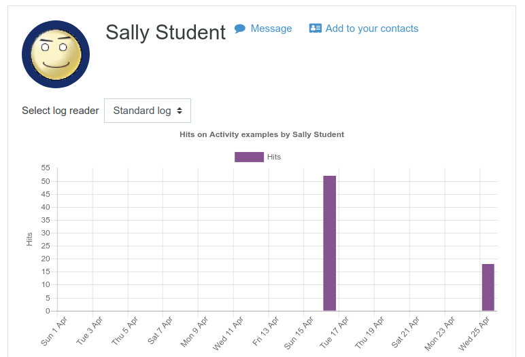
Task: Click the contact card icon
Action: click(315, 28)
